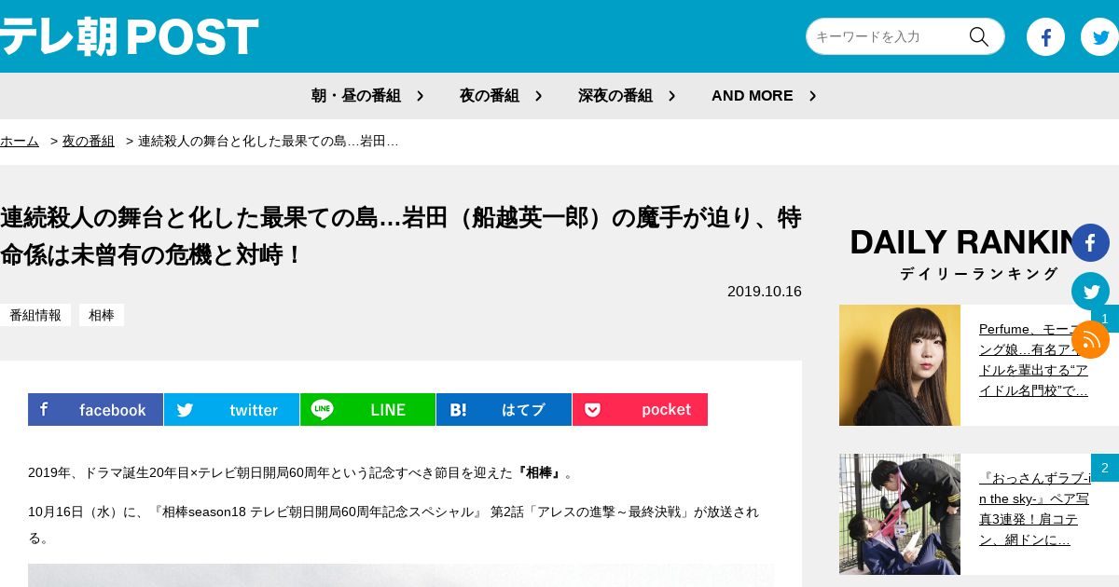Click the orange RSS feed icon

[x=1090, y=339]
